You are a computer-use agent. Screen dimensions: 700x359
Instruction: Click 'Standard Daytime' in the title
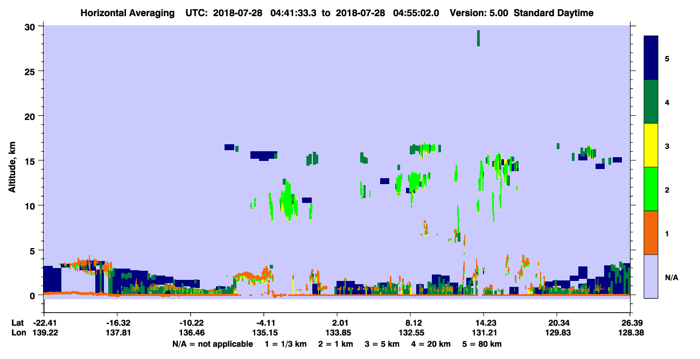[x=554, y=13]
